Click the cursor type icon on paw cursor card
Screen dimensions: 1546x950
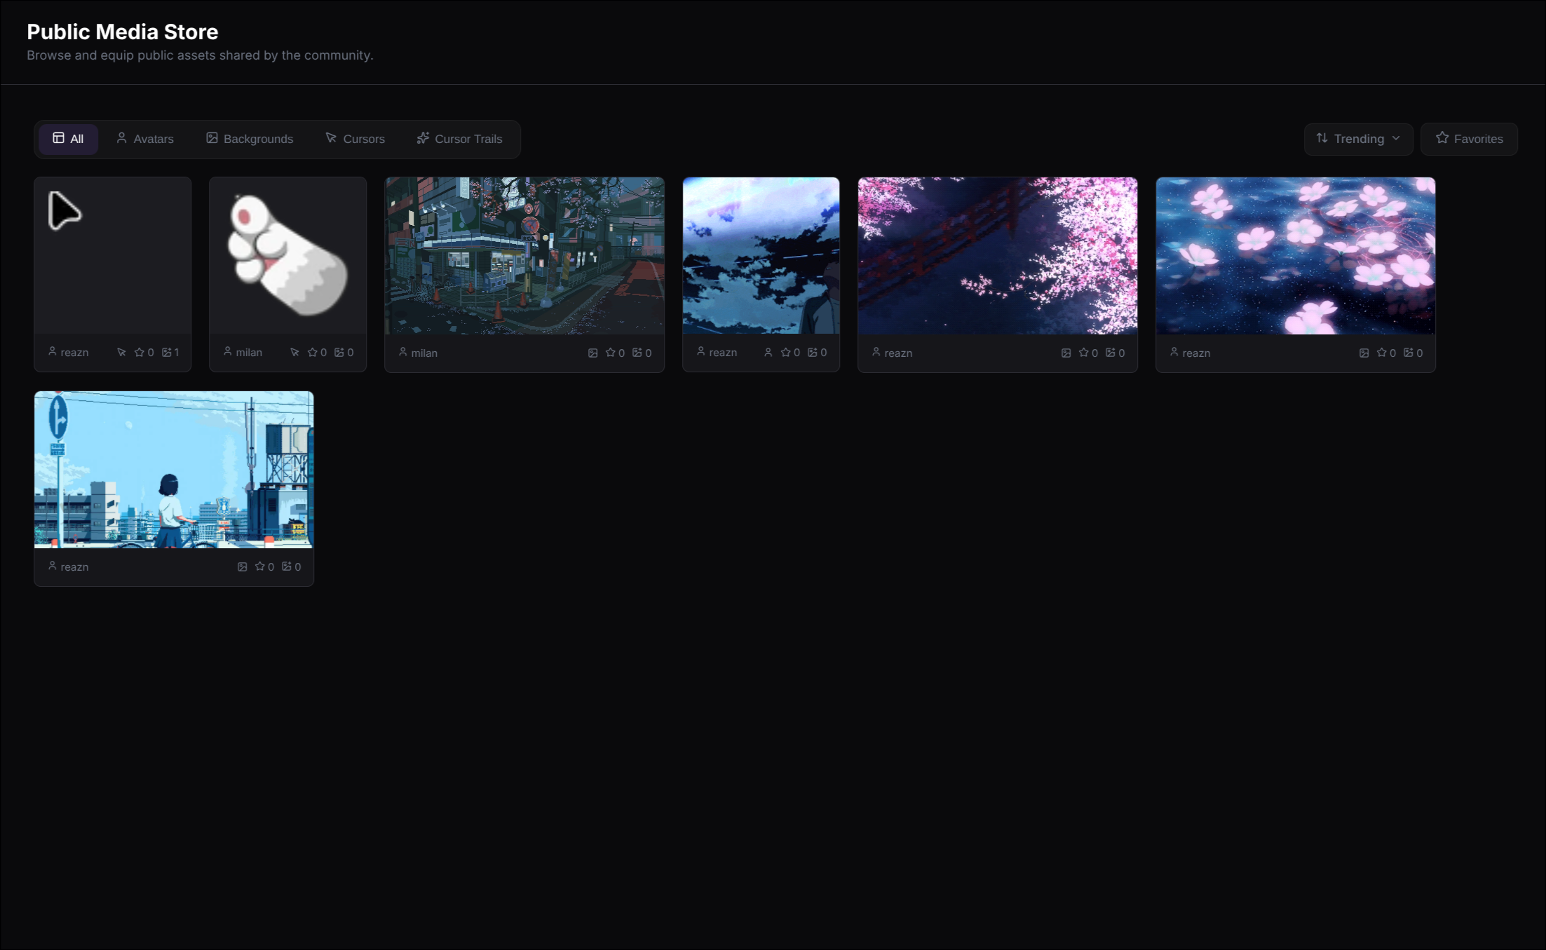[x=295, y=352]
